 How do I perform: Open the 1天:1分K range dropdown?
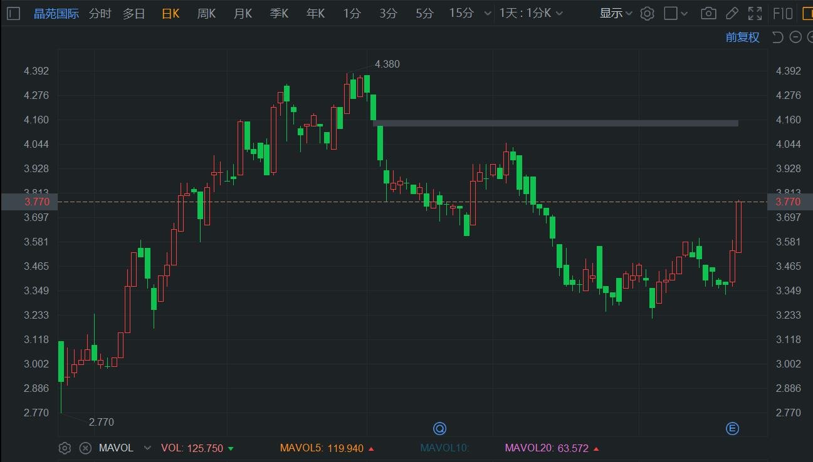pos(531,13)
